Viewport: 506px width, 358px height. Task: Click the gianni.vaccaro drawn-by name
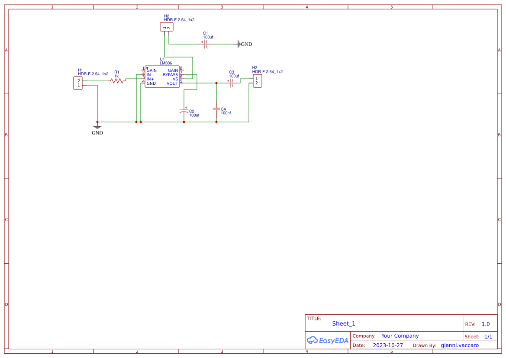click(460, 345)
